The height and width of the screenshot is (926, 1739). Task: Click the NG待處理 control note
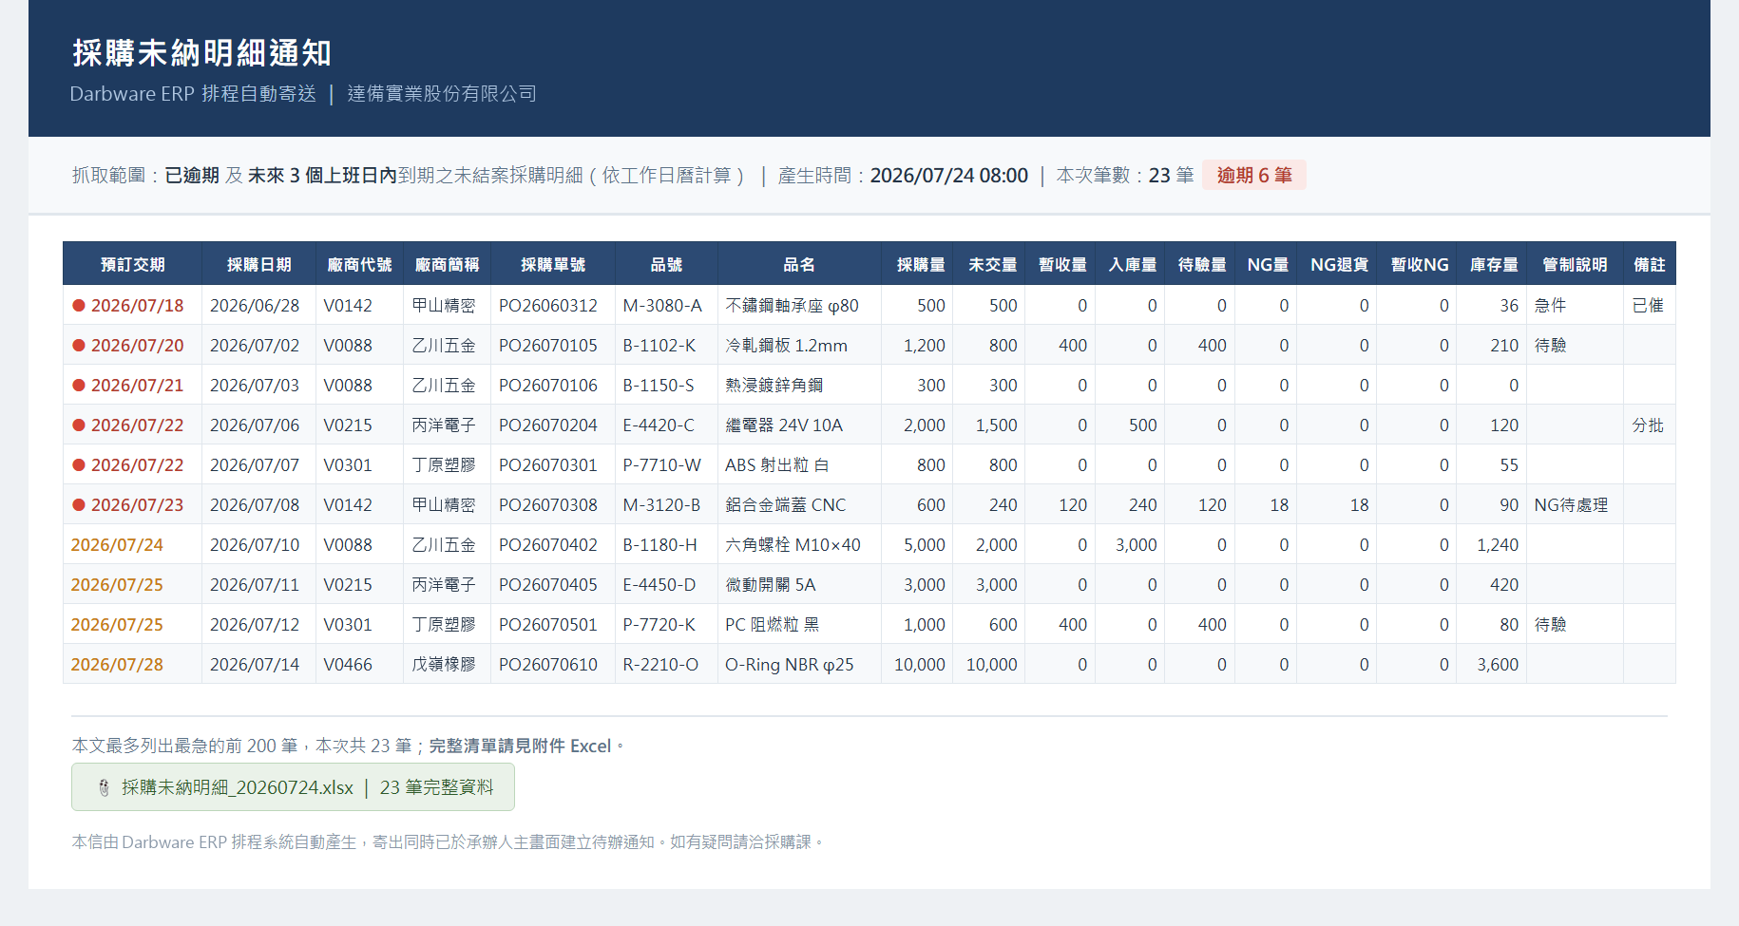(x=1571, y=505)
